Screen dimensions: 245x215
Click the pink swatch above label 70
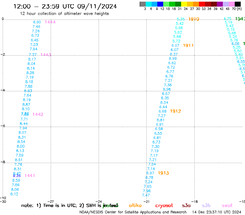coord(231,4)
